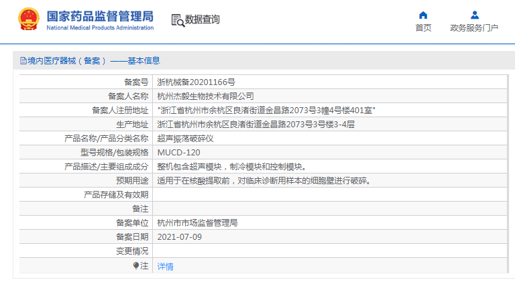Click the 型号规格/包装规格 label
The height and width of the screenshot is (282, 515).
point(114,153)
